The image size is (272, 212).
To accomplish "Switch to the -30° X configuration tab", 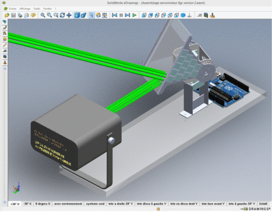I will tap(27, 204).
